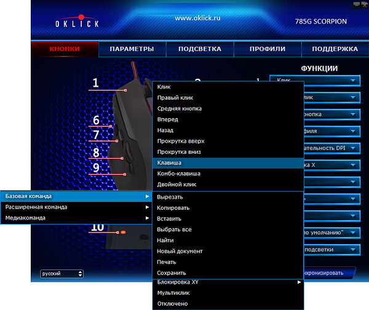Select mouse button marker 6
The width and height of the screenshot is (369, 310).
coord(97,121)
